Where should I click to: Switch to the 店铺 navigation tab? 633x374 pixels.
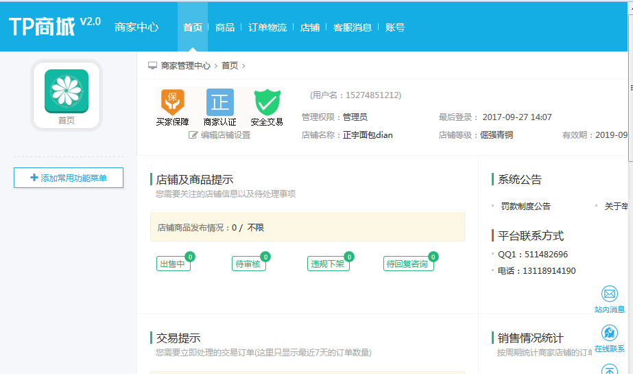point(310,27)
